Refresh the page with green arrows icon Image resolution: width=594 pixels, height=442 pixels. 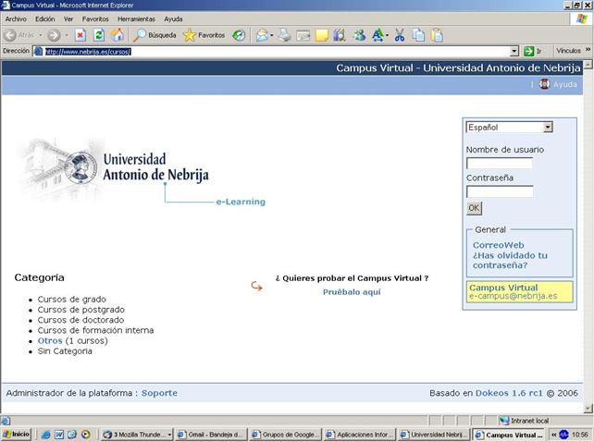tap(99, 35)
